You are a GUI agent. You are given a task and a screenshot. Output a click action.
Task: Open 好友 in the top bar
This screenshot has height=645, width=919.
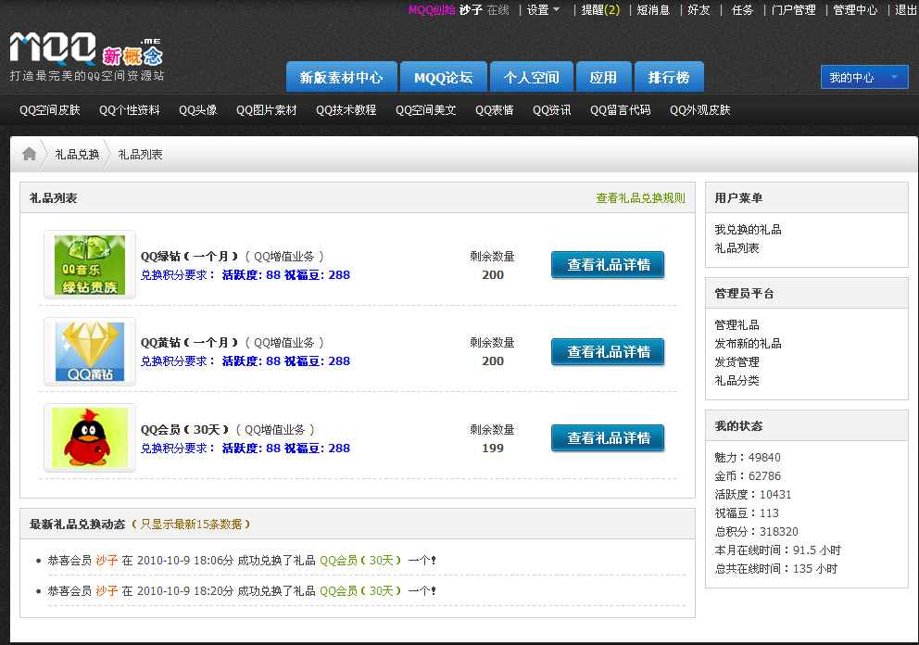click(x=699, y=10)
